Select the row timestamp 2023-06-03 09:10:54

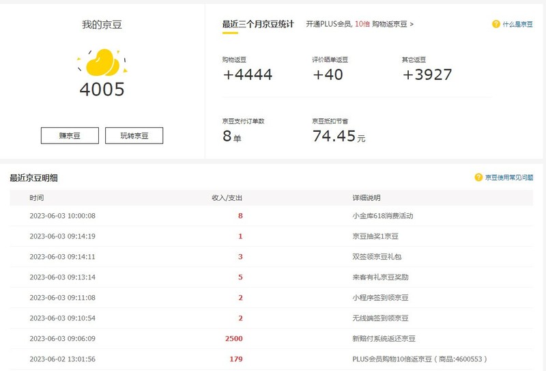tap(62, 318)
